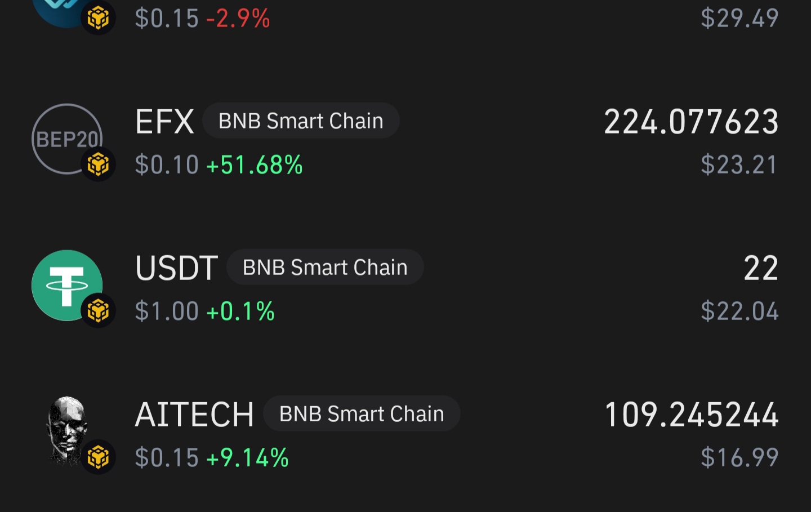Tap the green Tether USDT logo
Image resolution: width=811 pixels, height=512 pixels.
pos(67,285)
